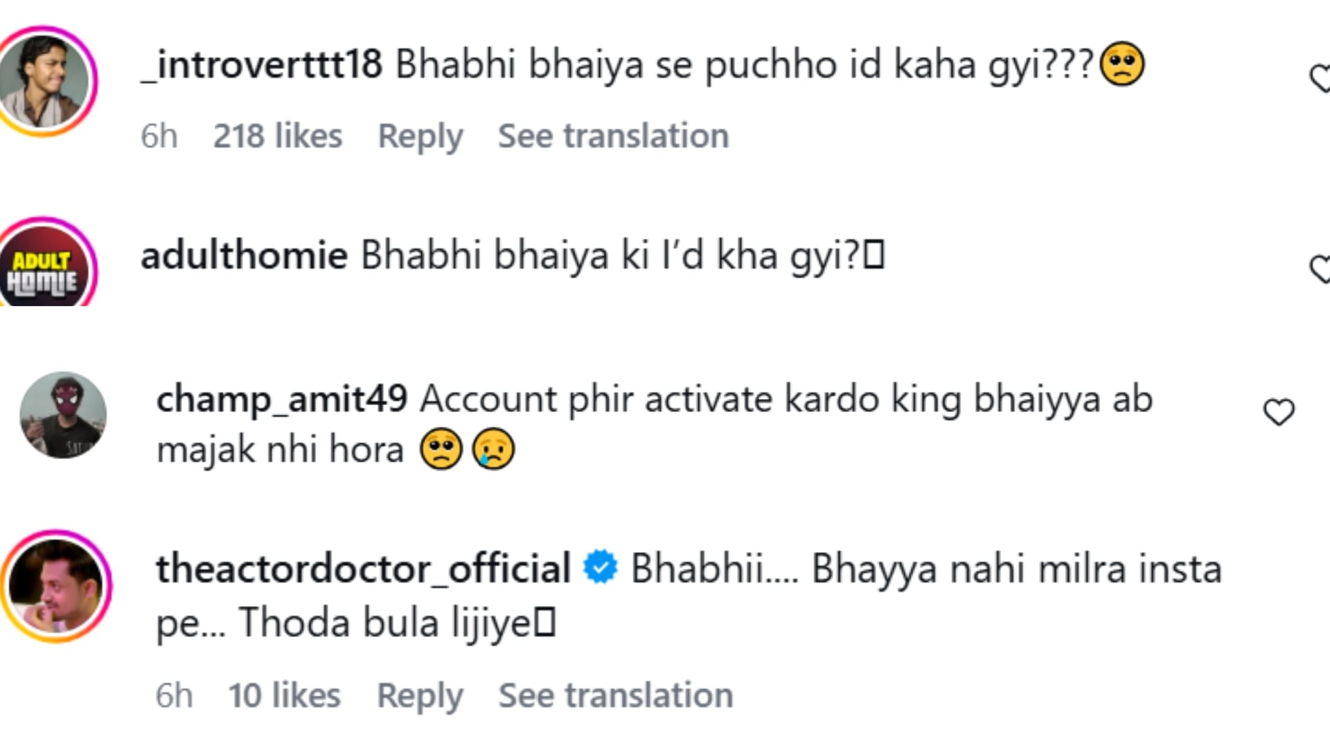See translation of _introverttt18's comment
Image resolution: width=1330 pixels, height=748 pixels.
pos(613,136)
